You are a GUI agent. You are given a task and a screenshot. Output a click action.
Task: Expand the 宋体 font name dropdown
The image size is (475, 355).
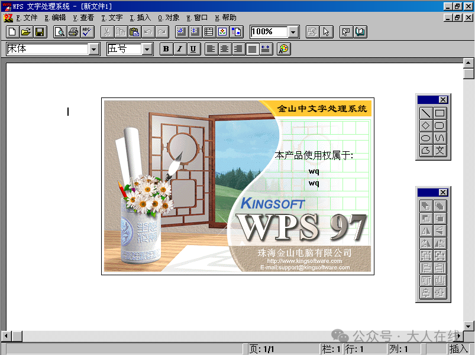94,49
